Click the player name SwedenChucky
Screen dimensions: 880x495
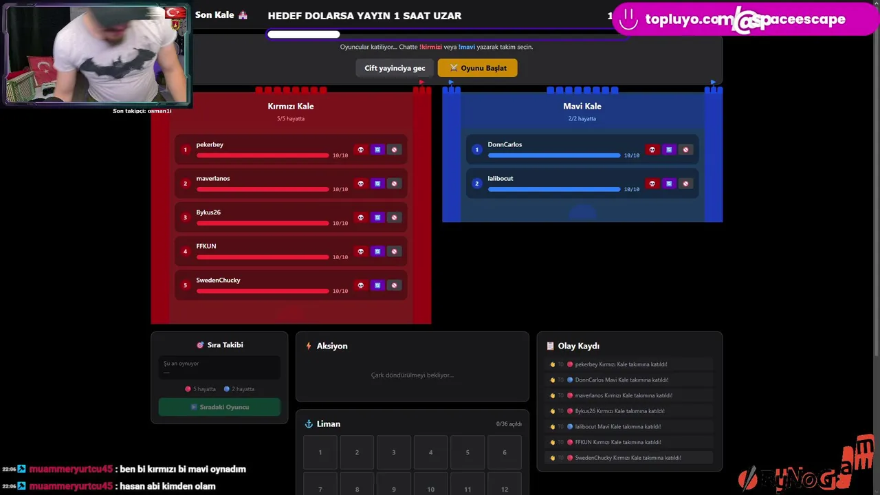[x=218, y=280]
